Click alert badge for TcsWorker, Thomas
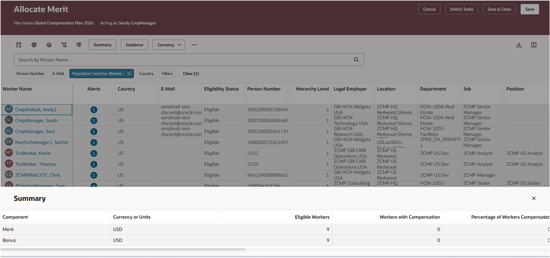This screenshot has height=258, width=550. [x=94, y=164]
